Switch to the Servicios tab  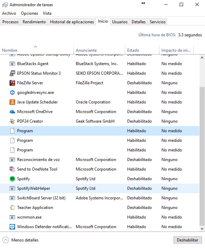click(158, 22)
